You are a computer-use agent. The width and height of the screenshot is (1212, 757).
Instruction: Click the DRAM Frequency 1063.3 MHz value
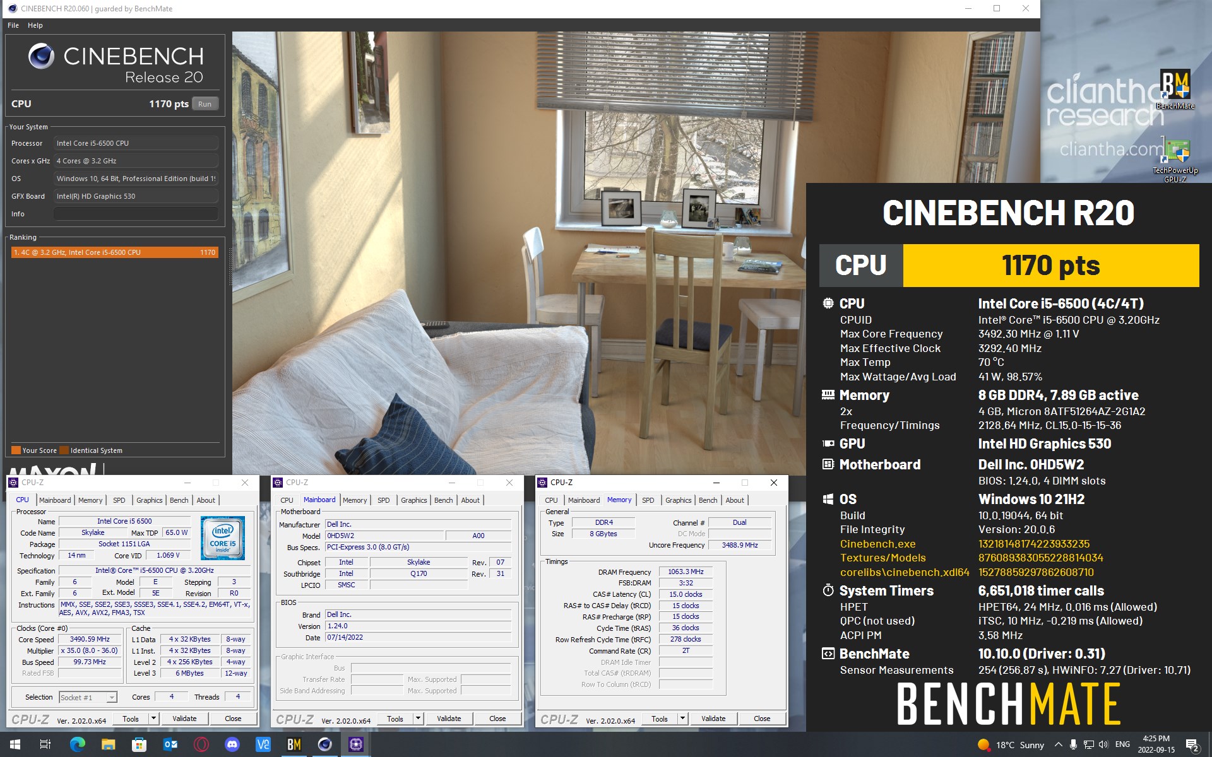click(686, 572)
